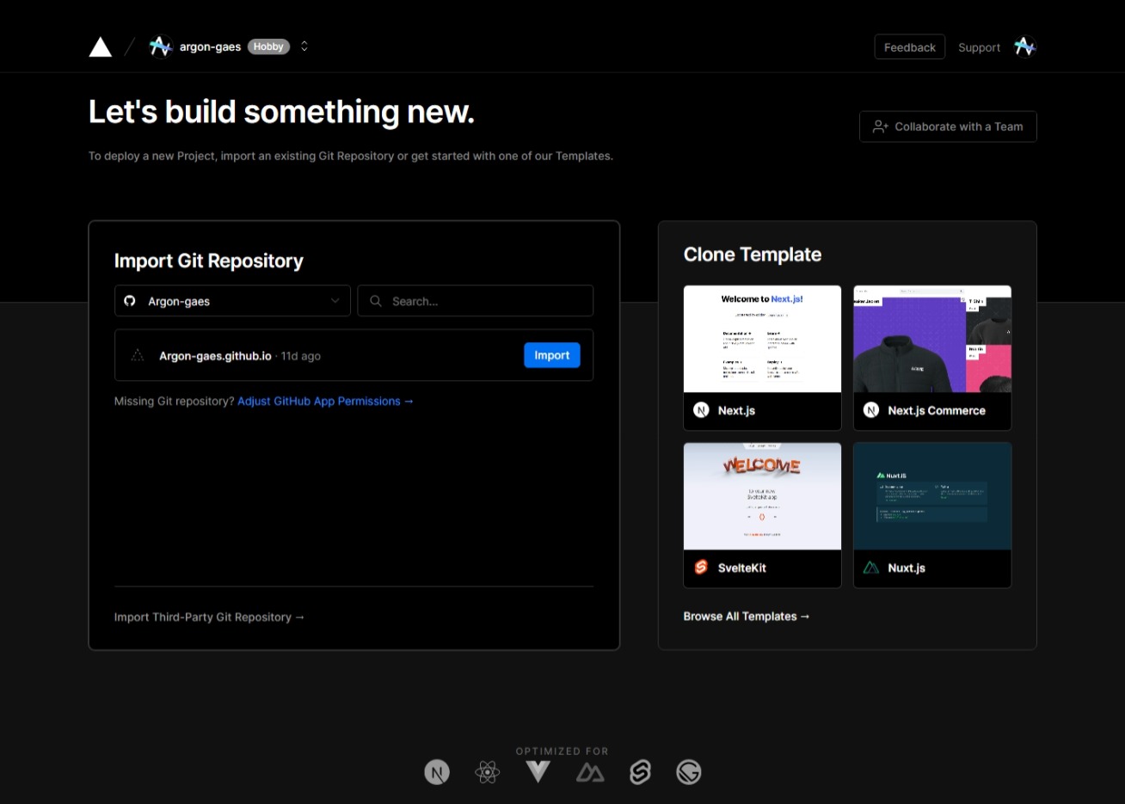Click the repository framework icon beside Argon-gaes.github.io
1125x804 pixels.
tap(138, 355)
